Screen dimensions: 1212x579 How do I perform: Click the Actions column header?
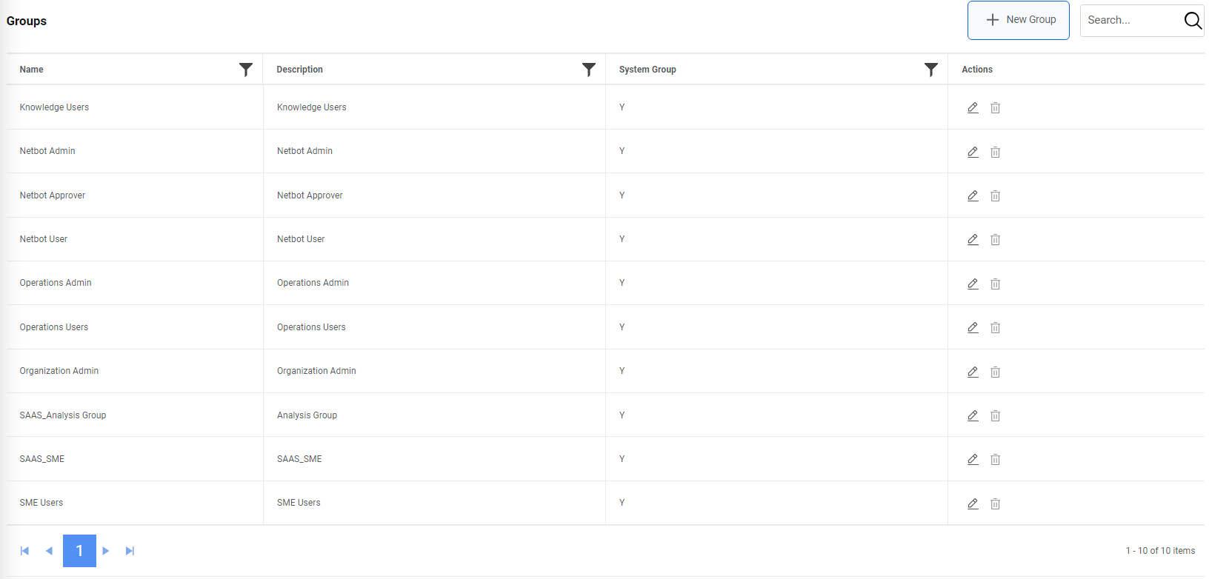click(x=976, y=69)
